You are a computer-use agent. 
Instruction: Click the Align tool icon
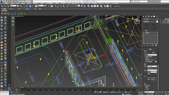point(85,6)
